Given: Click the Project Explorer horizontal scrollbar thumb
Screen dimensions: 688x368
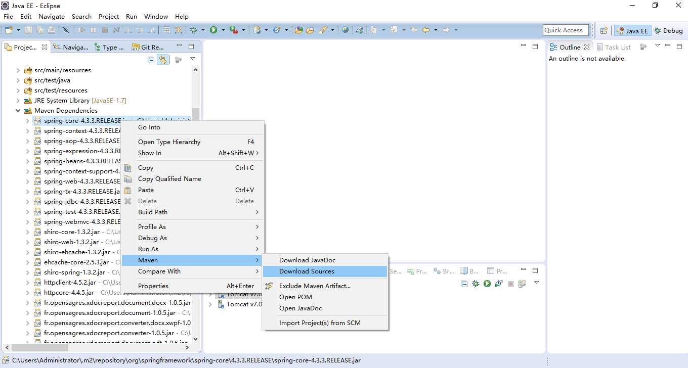Looking at the screenshot, I should coord(40,347).
